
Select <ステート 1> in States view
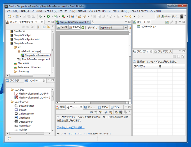pyautogui.click(x=149, y=27)
